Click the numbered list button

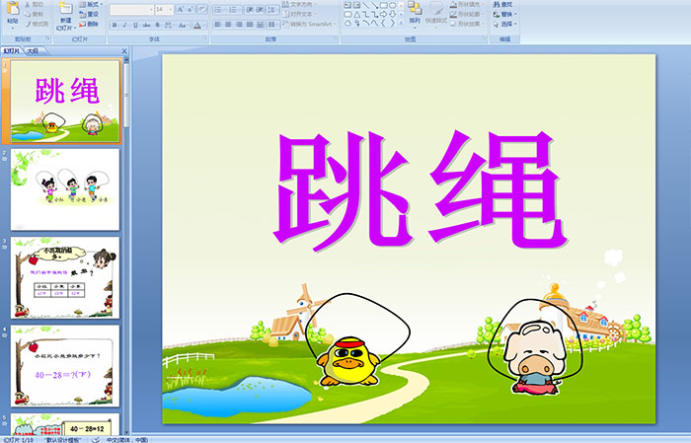coord(235,9)
